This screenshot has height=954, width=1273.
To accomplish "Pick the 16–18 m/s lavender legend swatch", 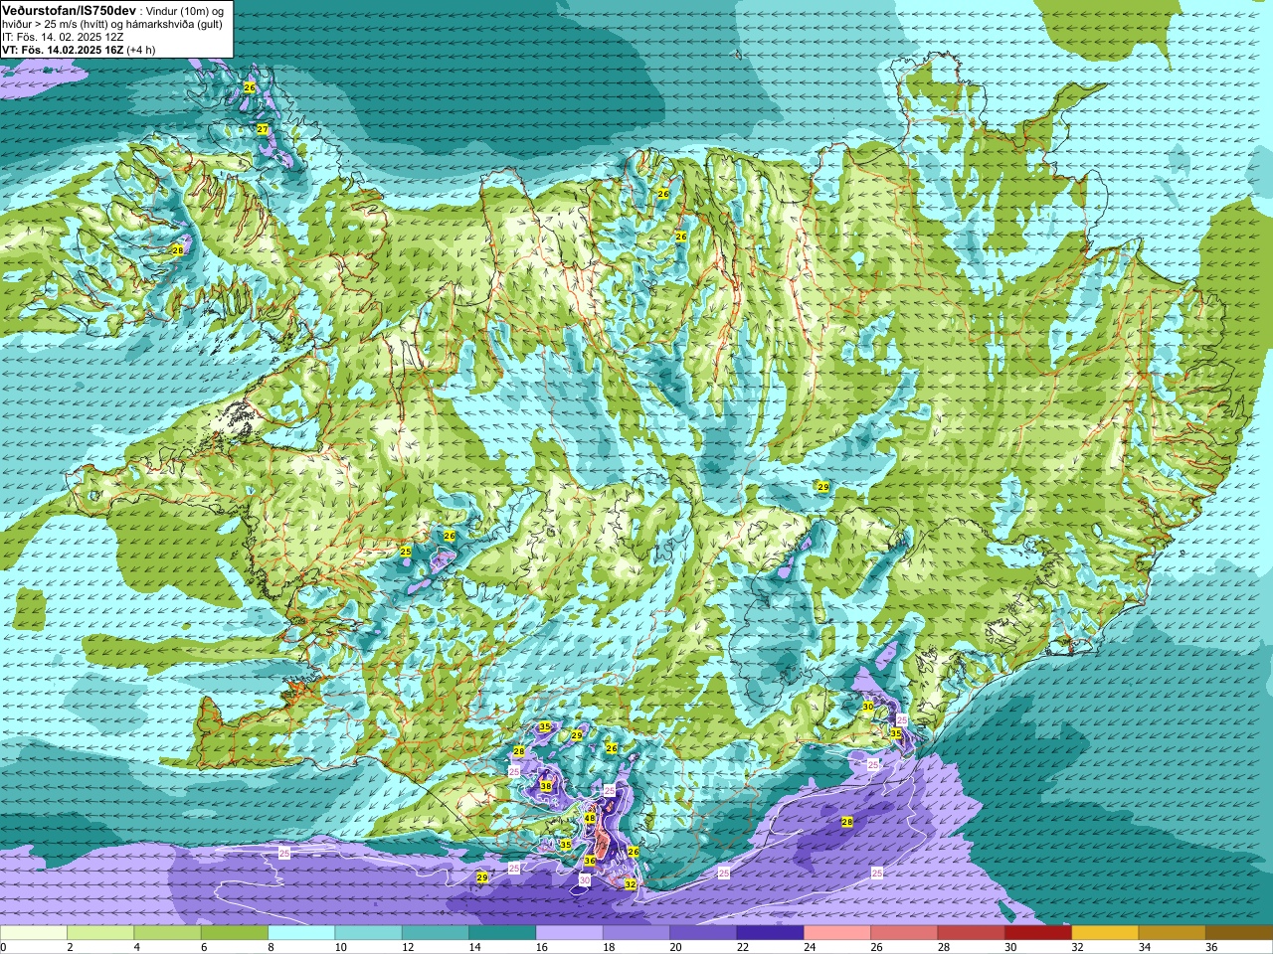I will (x=570, y=933).
